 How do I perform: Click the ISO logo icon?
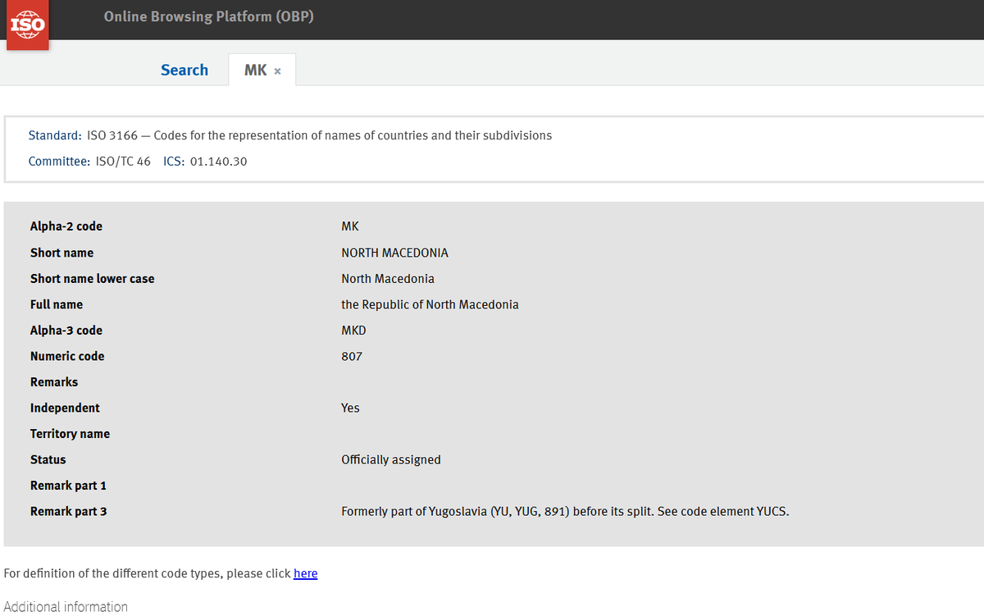click(27, 25)
